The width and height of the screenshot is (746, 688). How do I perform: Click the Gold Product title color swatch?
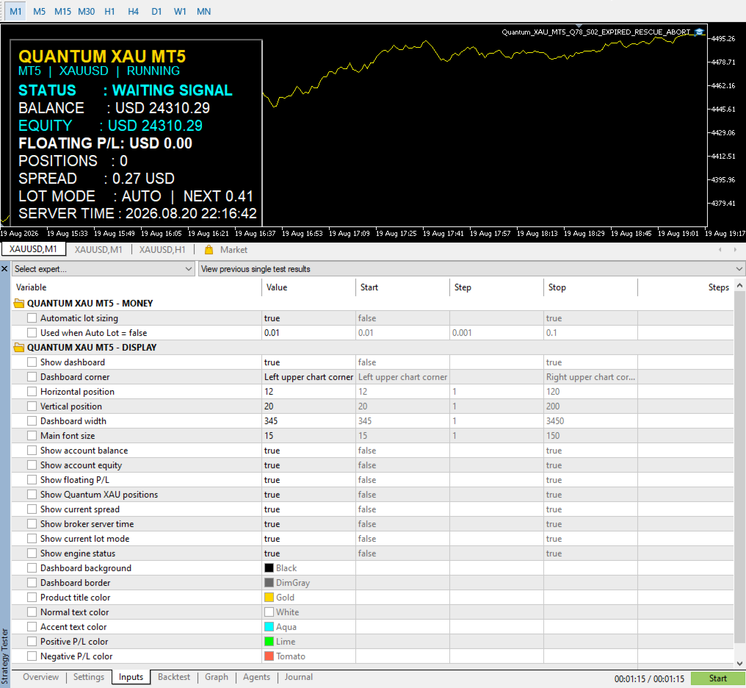coord(269,598)
